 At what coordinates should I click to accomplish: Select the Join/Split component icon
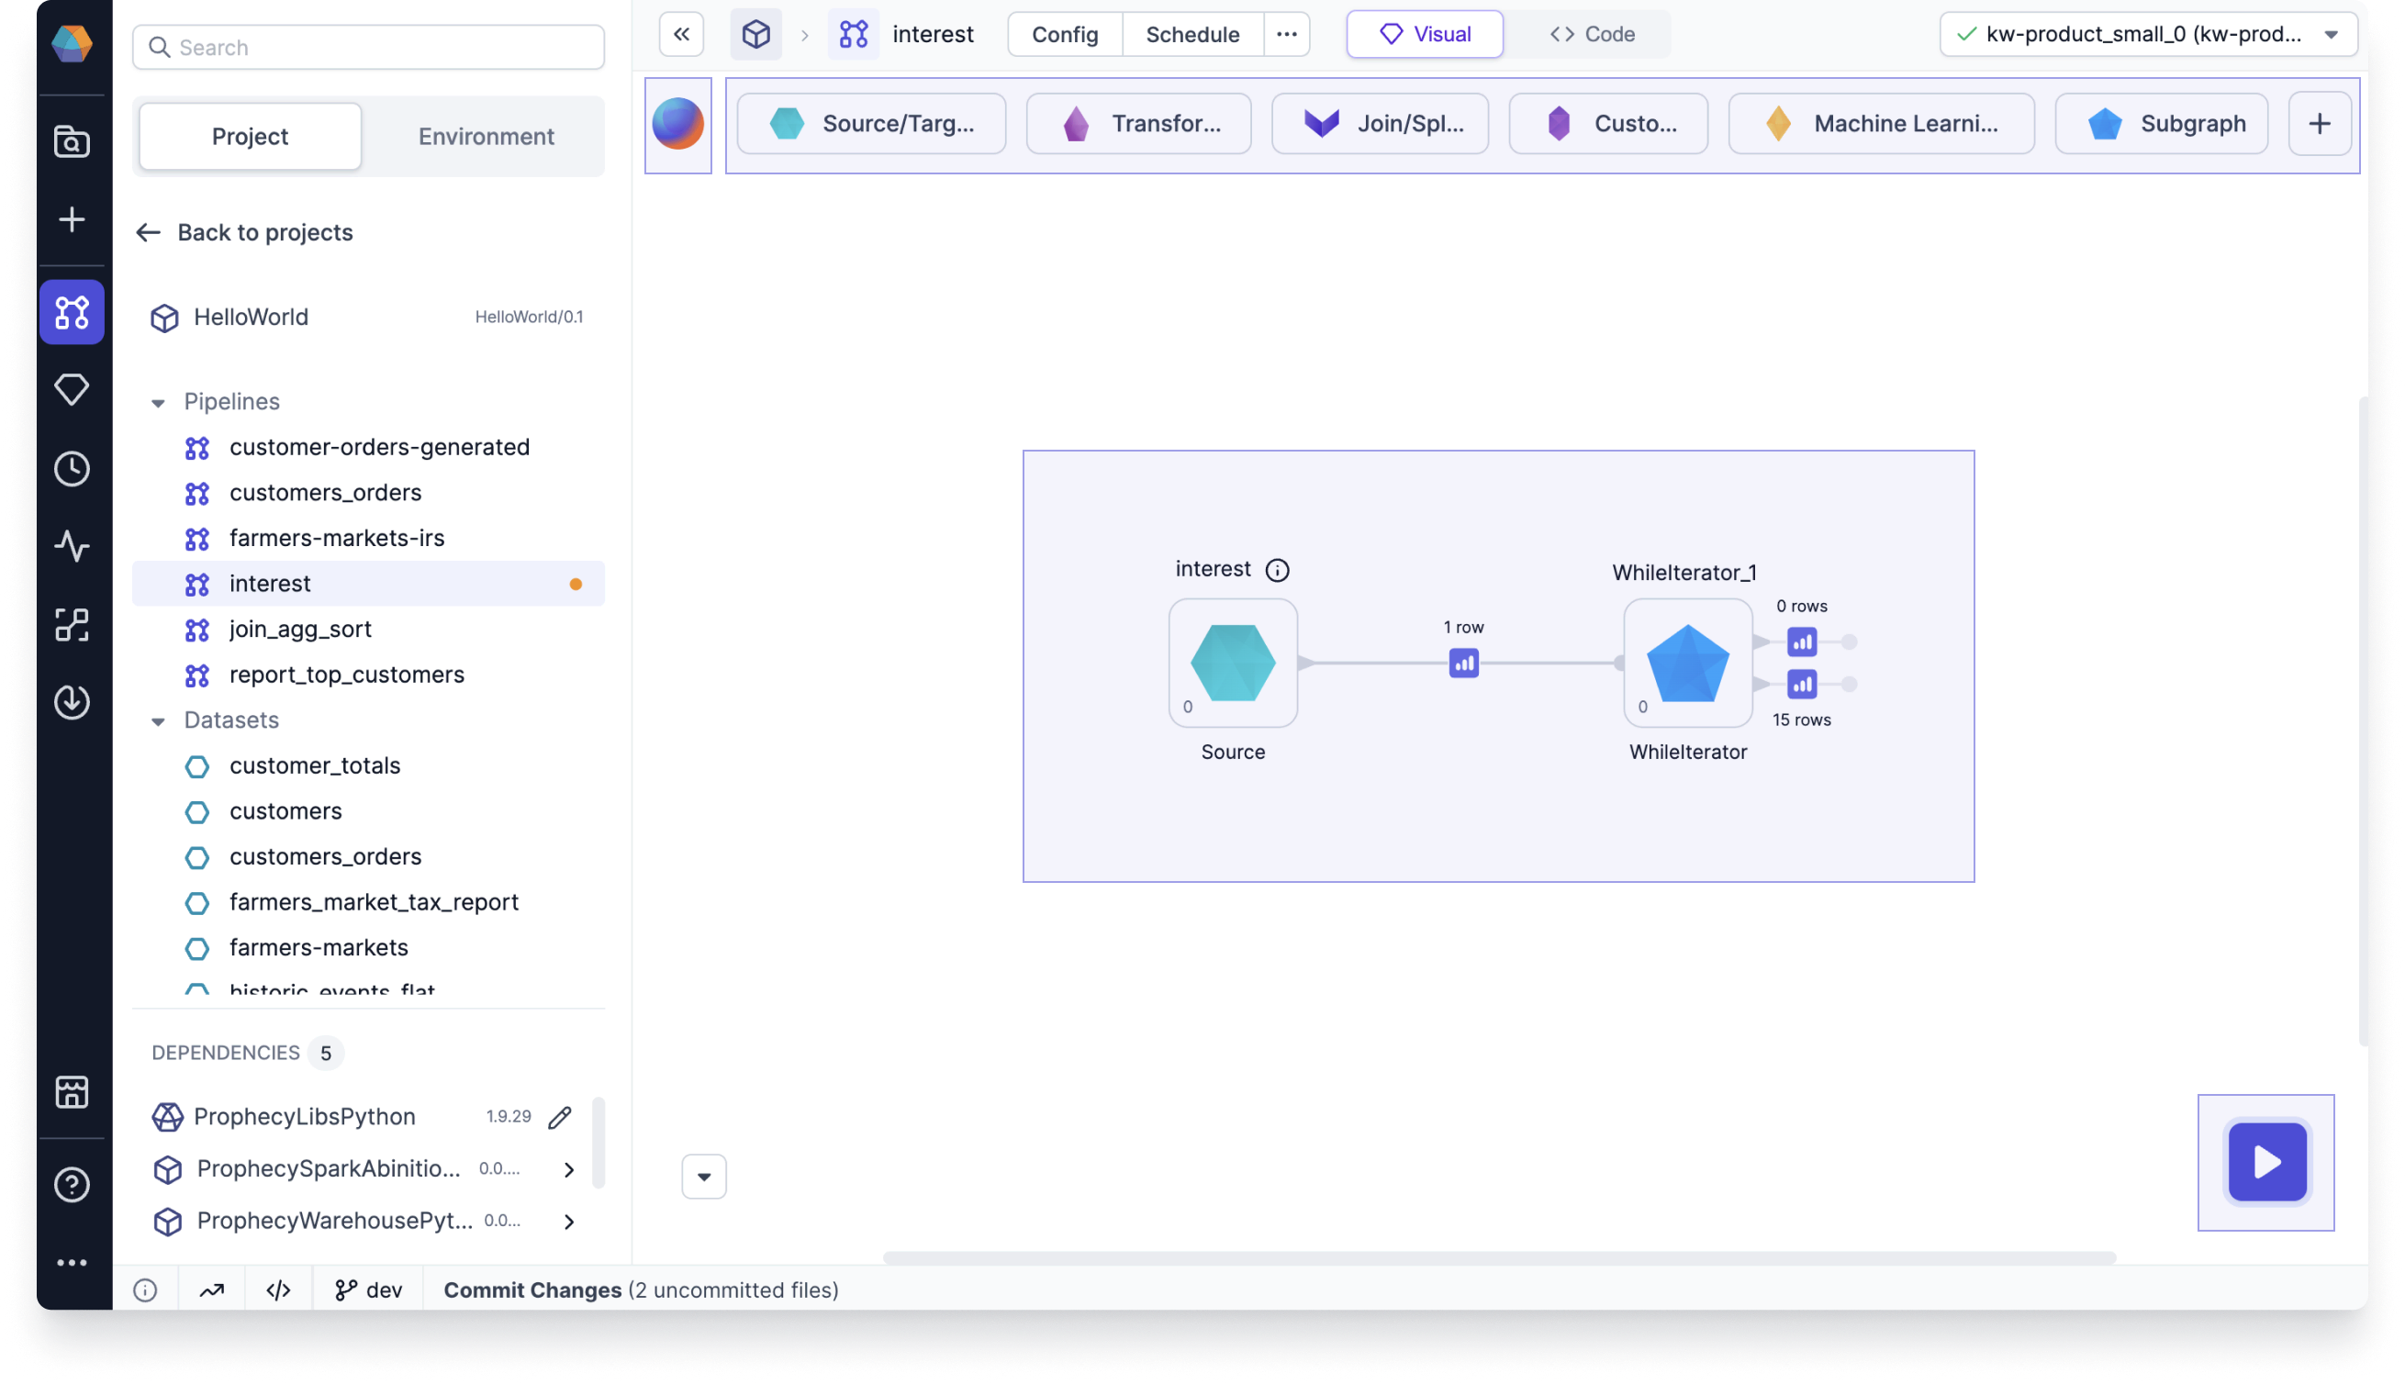click(x=1320, y=122)
